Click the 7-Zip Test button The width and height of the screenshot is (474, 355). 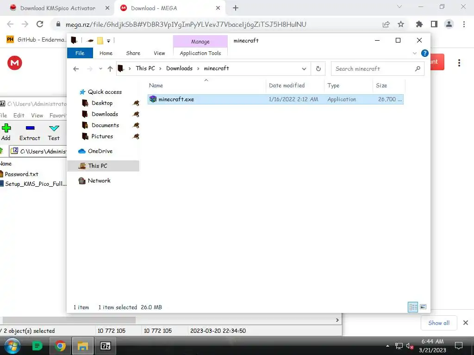coord(54,132)
